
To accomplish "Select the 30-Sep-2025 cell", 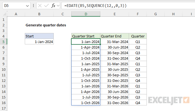I will pos(114,75).
